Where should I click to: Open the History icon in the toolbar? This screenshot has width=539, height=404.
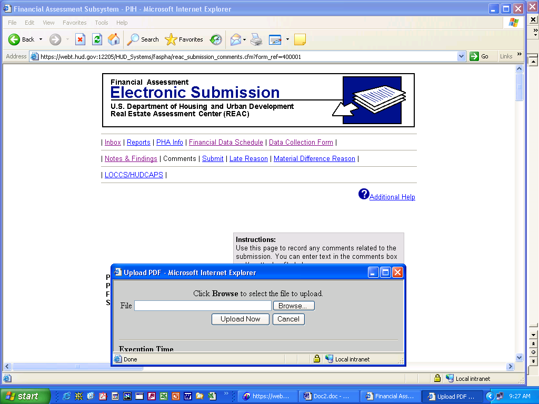(216, 39)
